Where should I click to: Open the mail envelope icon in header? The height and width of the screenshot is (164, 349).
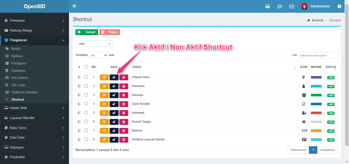pos(292,6)
